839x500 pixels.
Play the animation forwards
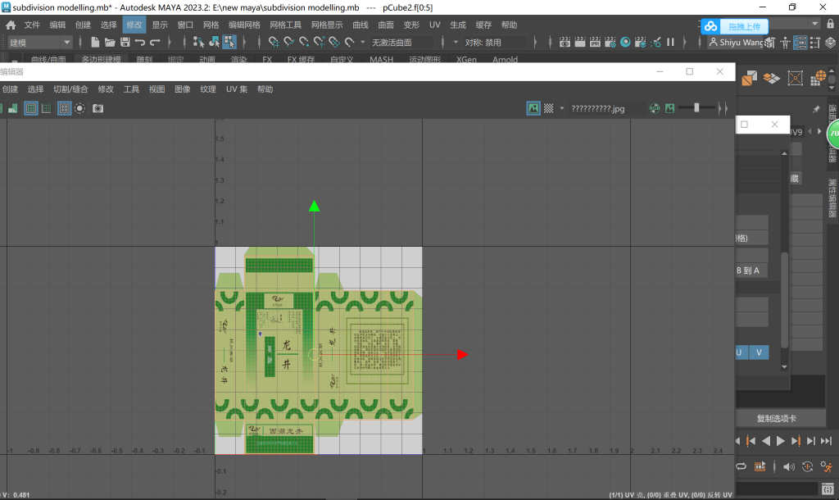[781, 441]
